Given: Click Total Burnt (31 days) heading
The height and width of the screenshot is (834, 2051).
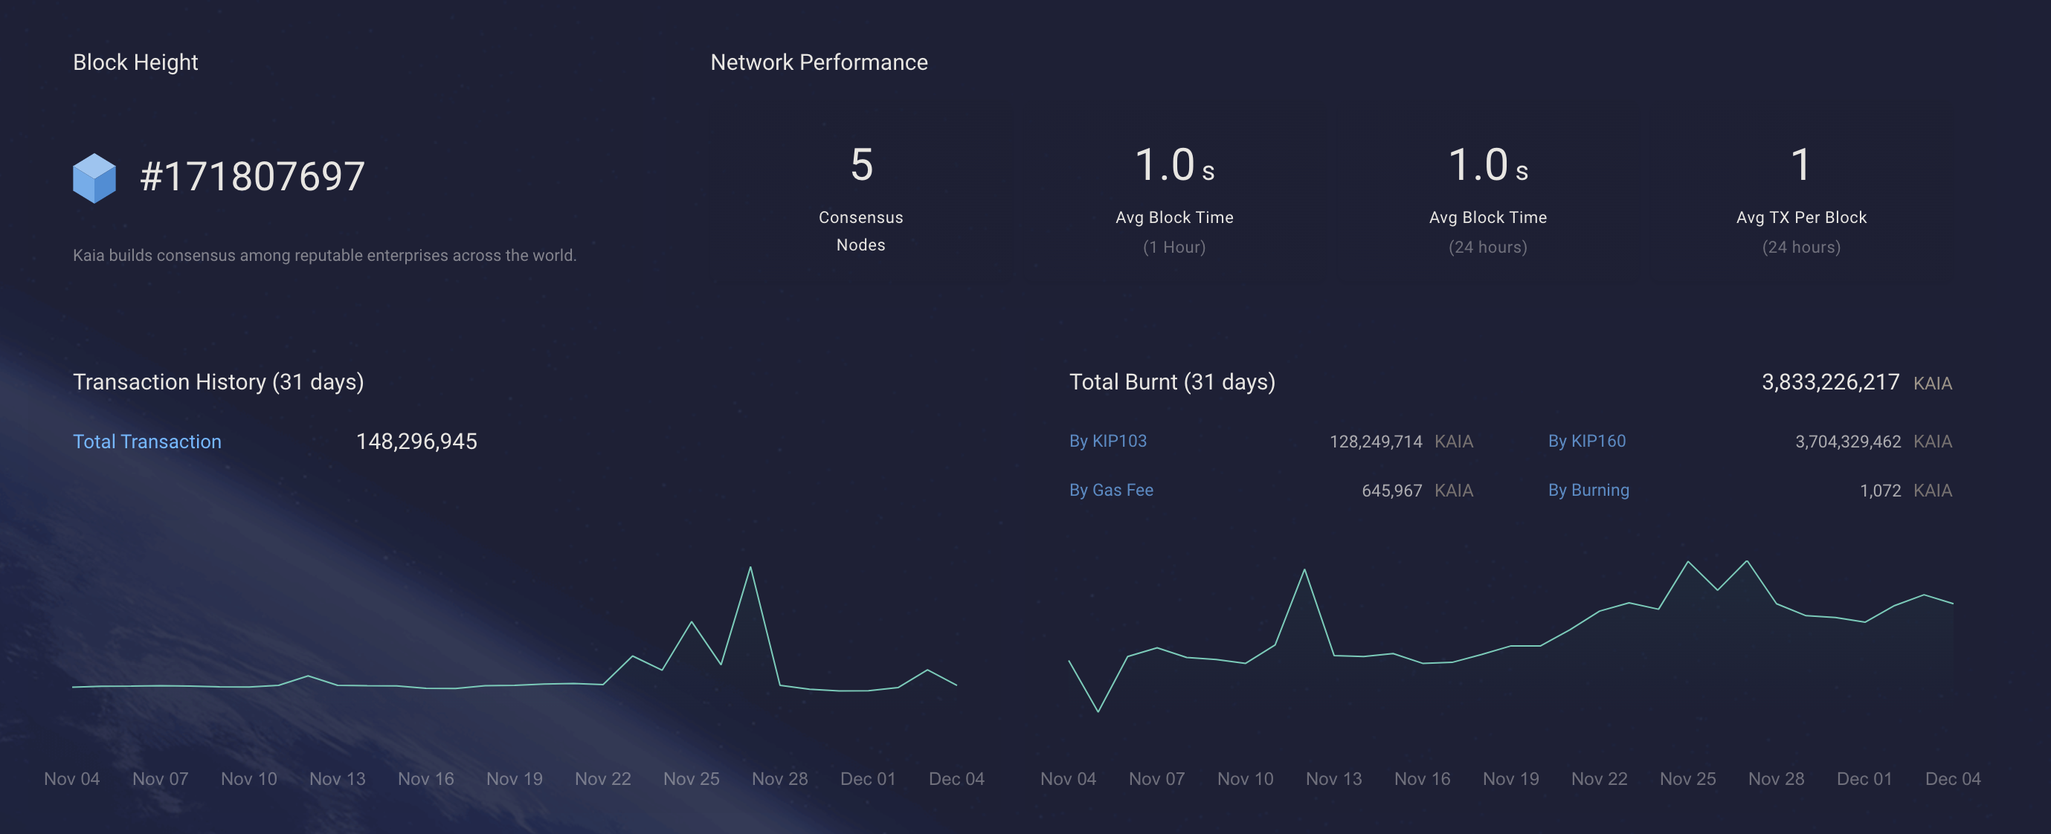Looking at the screenshot, I should click(x=1172, y=382).
